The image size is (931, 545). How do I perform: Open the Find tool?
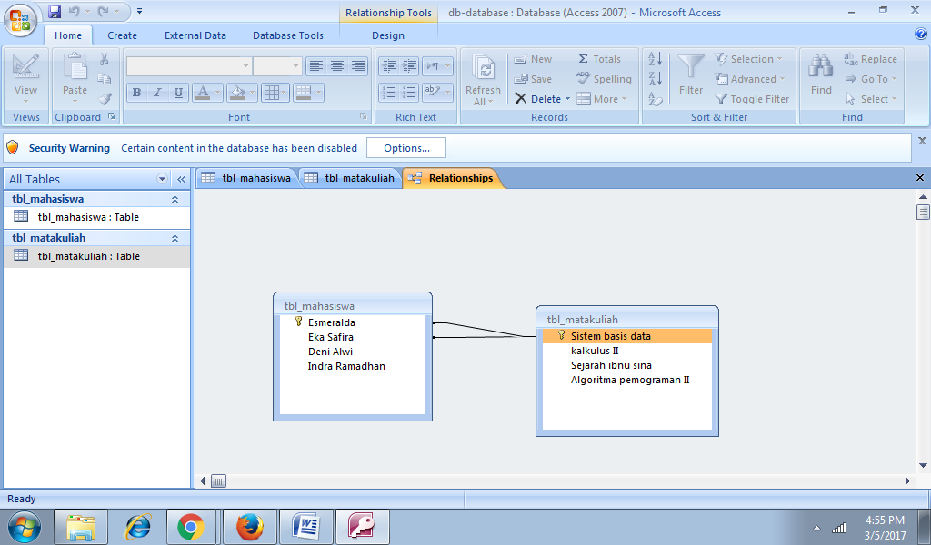pos(819,79)
